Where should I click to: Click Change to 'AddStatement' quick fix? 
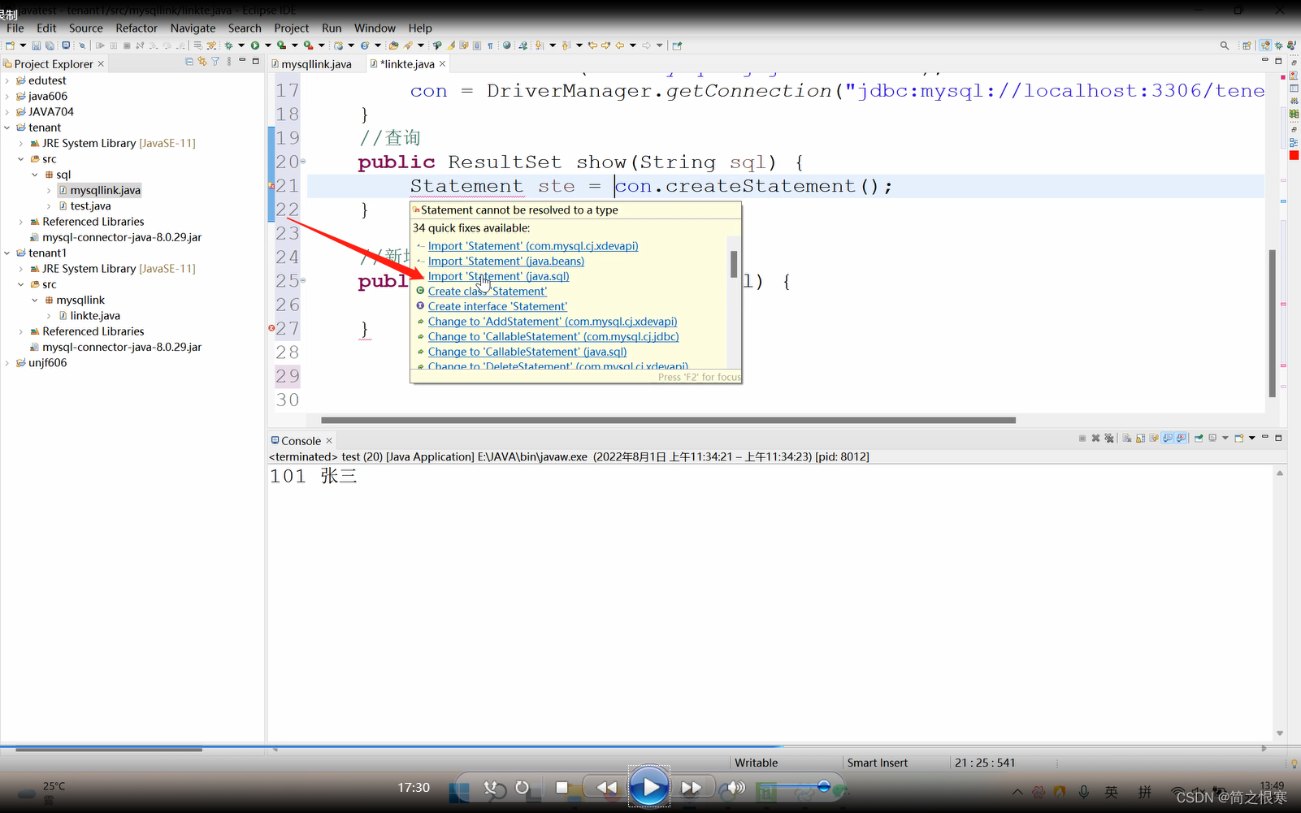553,322
